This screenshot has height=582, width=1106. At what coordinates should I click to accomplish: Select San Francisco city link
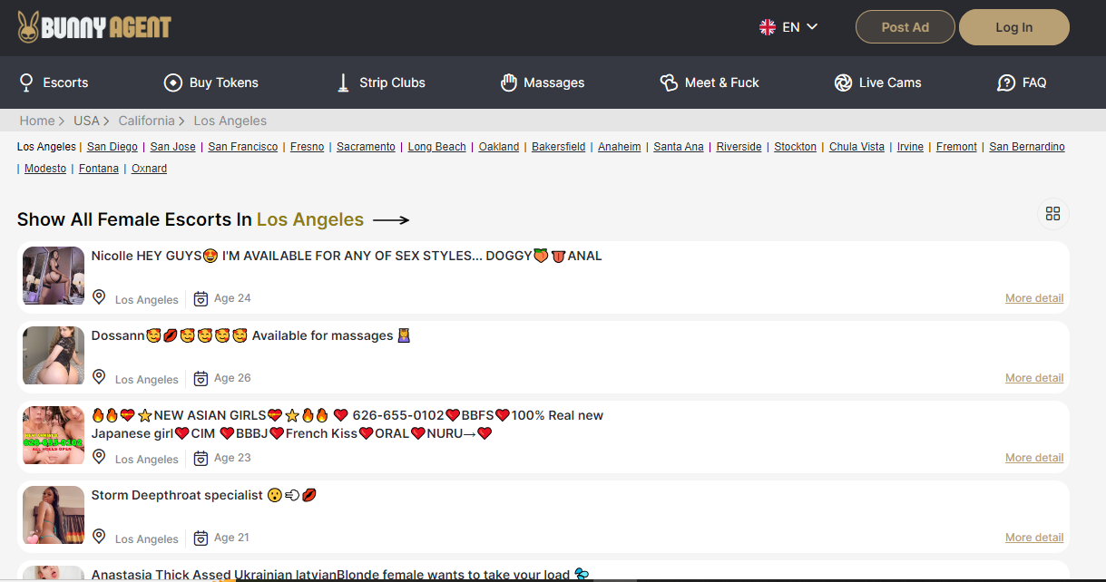pyautogui.click(x=243, y=147)
